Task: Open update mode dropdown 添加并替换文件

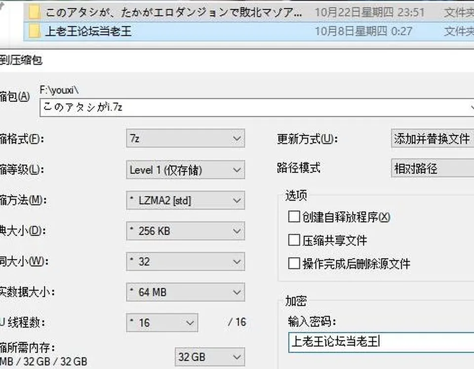Action: click(x=433, y=139)
